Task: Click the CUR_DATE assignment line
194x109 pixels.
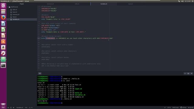Action: coord(51,25)
